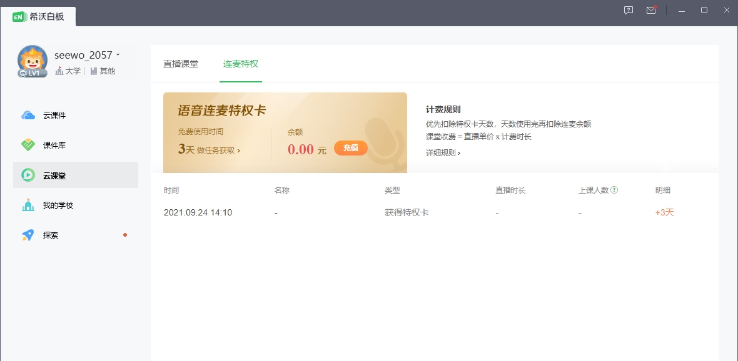Switch to the 直播课堂 tab

pos(181,64)
